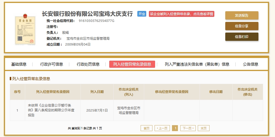Click the 作出决定机关(移出) column header
This screenshot has height=137, width=275.
pos(248,92)
